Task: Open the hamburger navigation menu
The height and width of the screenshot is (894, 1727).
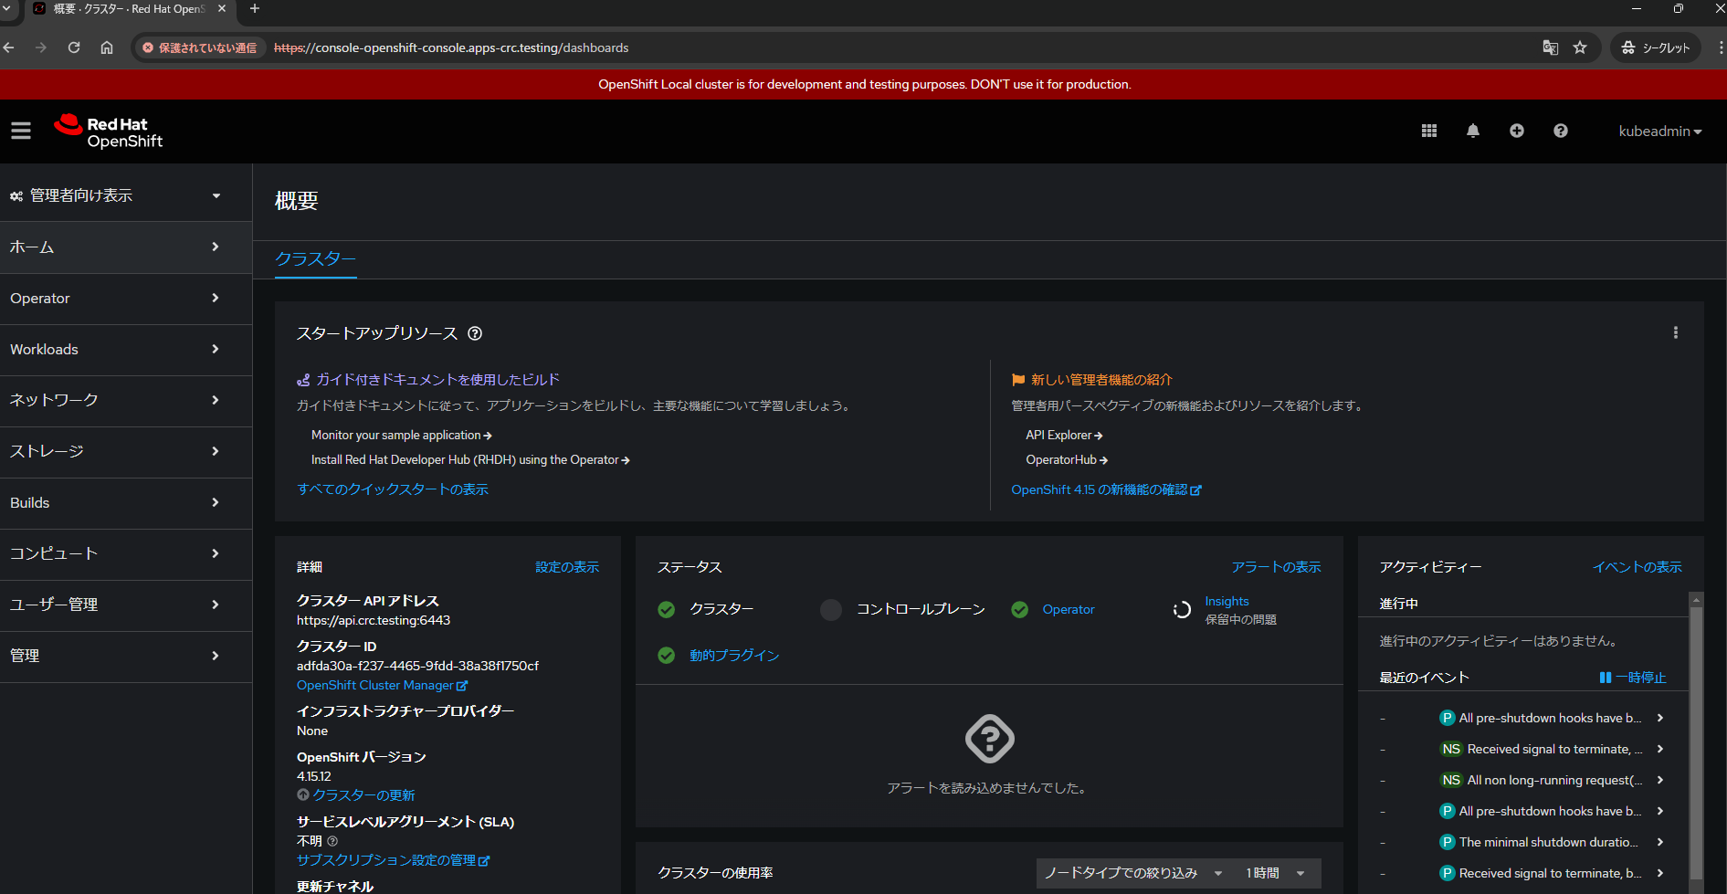Action: point(21,131)
